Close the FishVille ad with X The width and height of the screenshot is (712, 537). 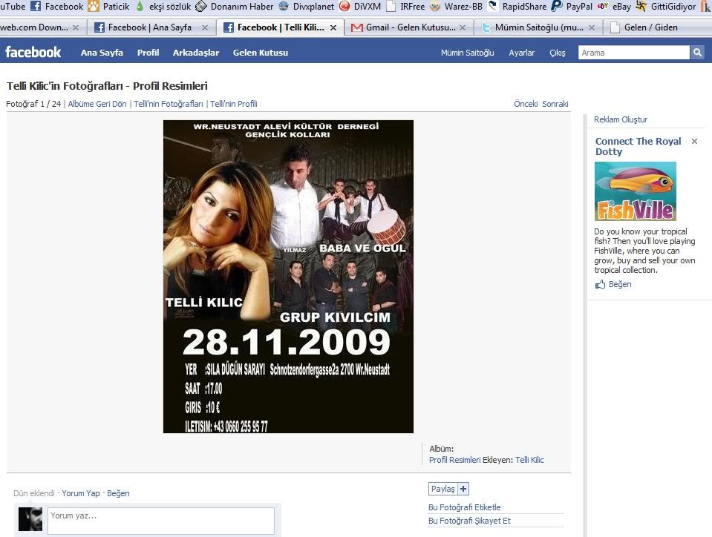694,141
